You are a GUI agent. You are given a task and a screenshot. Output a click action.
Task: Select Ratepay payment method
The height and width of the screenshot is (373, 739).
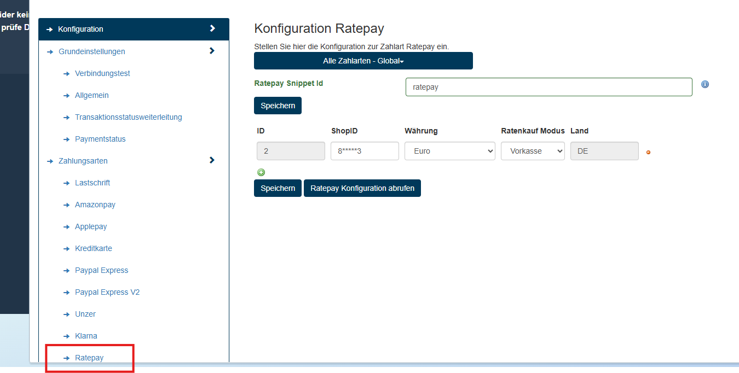coord(89,358)
